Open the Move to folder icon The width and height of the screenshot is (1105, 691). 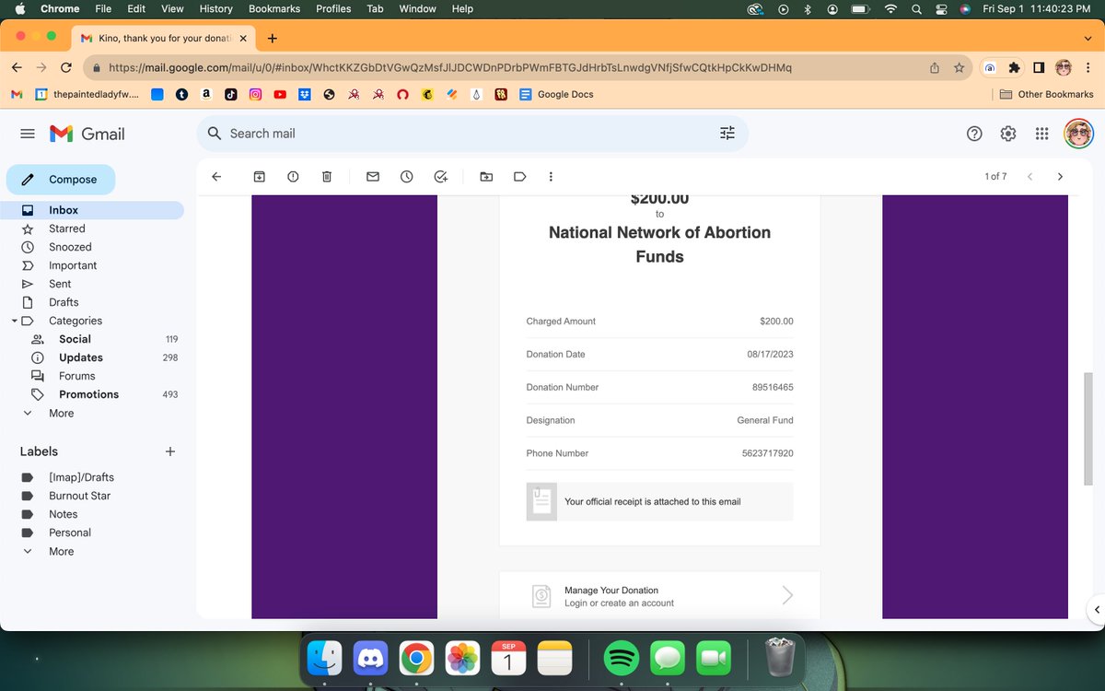point(486,176)
